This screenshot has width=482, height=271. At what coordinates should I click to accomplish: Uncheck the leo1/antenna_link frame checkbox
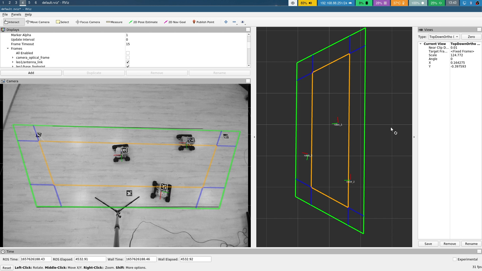(128, 62)
